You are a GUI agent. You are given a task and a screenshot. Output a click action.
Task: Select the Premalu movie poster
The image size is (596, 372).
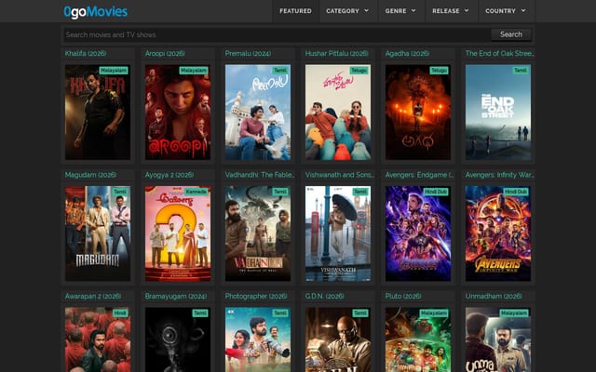click(258, 112)
